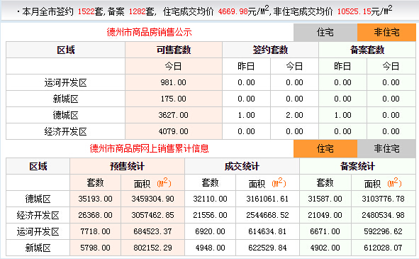419x259 pixels.
Task: Click 套数 subheader under 预售统计
Action: 96,183
